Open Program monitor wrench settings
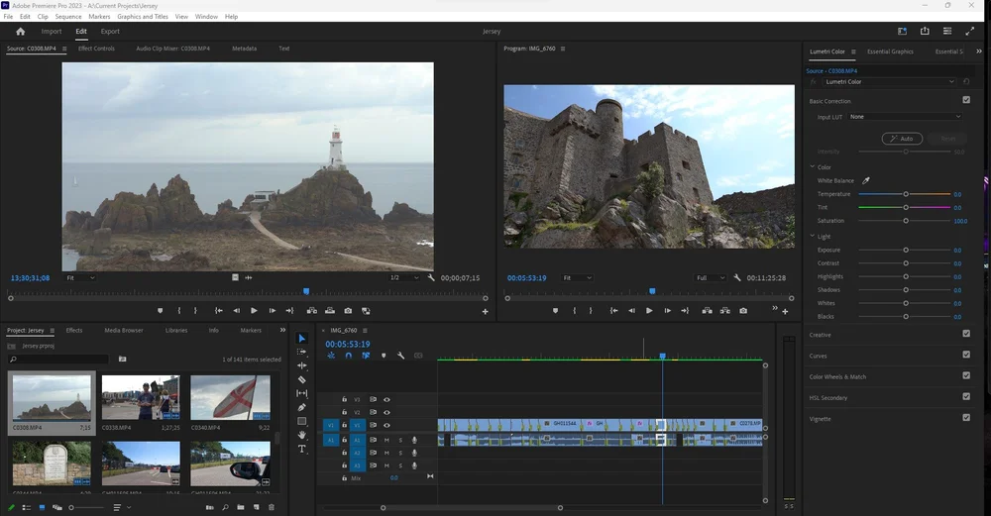 coord(736,278)
